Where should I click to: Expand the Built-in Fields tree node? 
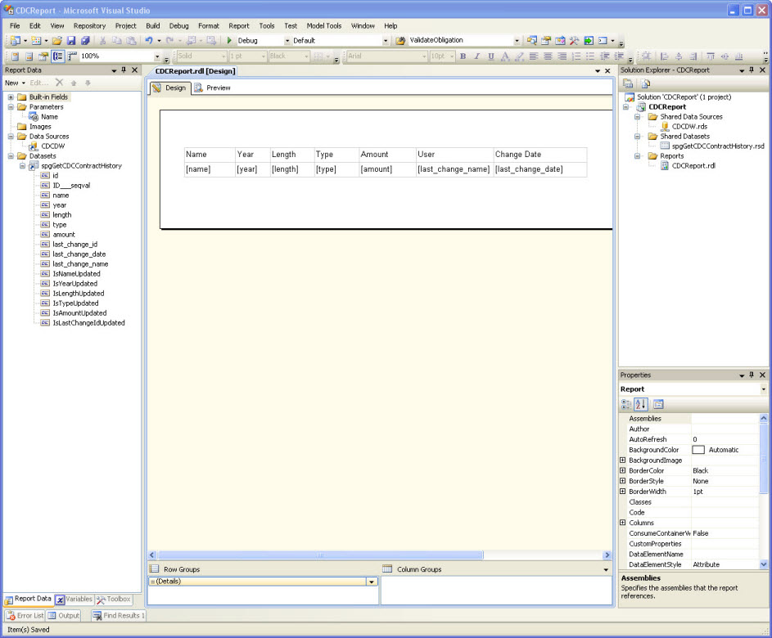pyautogui.click(x=11, y=97)
